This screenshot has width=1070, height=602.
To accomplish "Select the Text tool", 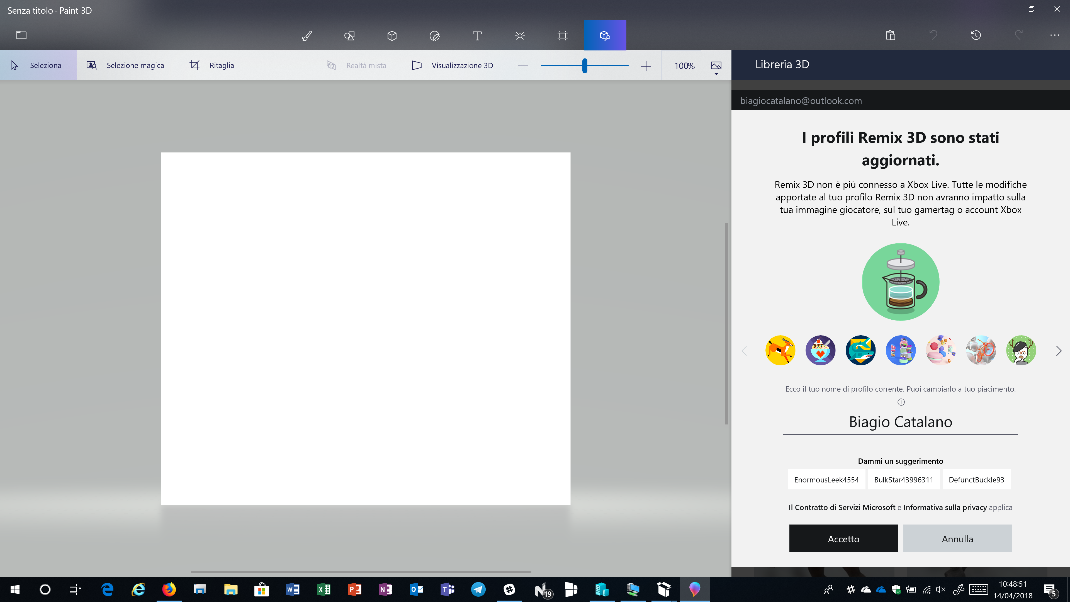I will point(477,36).
